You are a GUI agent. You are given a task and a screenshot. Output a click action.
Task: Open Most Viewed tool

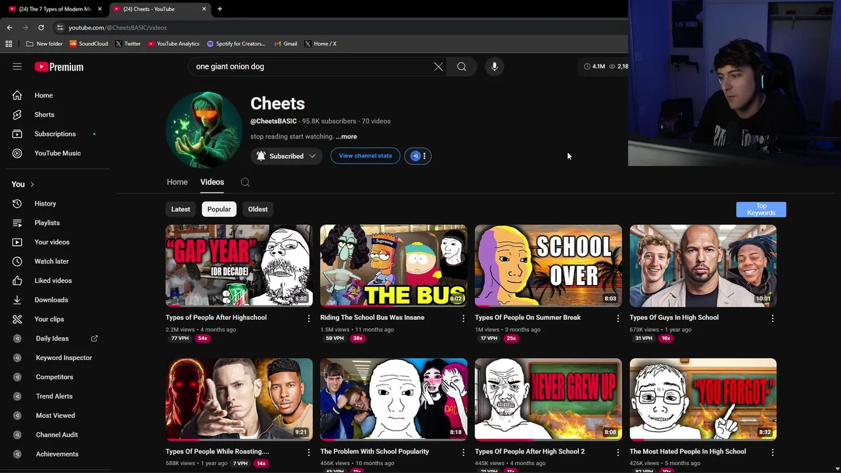pos(56,415)
